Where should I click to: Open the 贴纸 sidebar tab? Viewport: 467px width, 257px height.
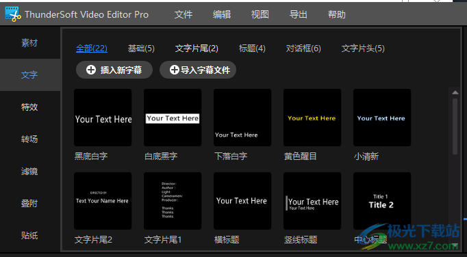click(x=29, y=236)
